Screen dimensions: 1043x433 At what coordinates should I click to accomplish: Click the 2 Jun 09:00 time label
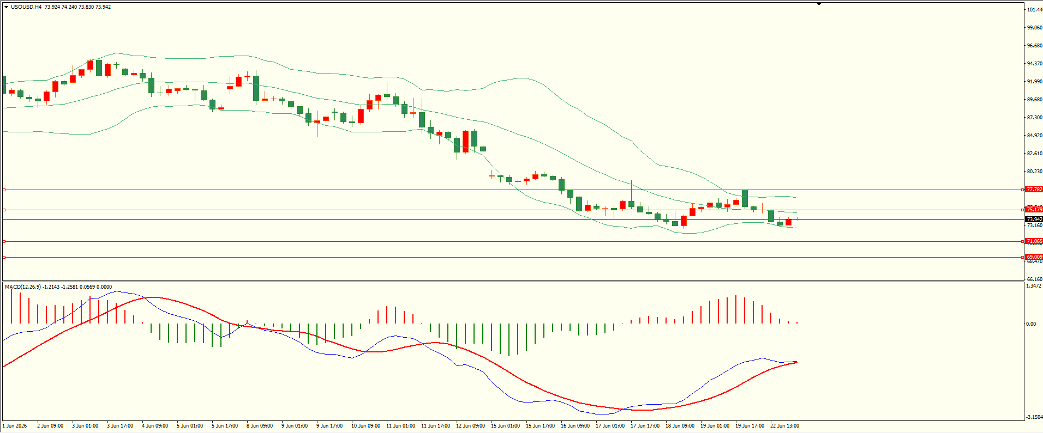point(50,426)
